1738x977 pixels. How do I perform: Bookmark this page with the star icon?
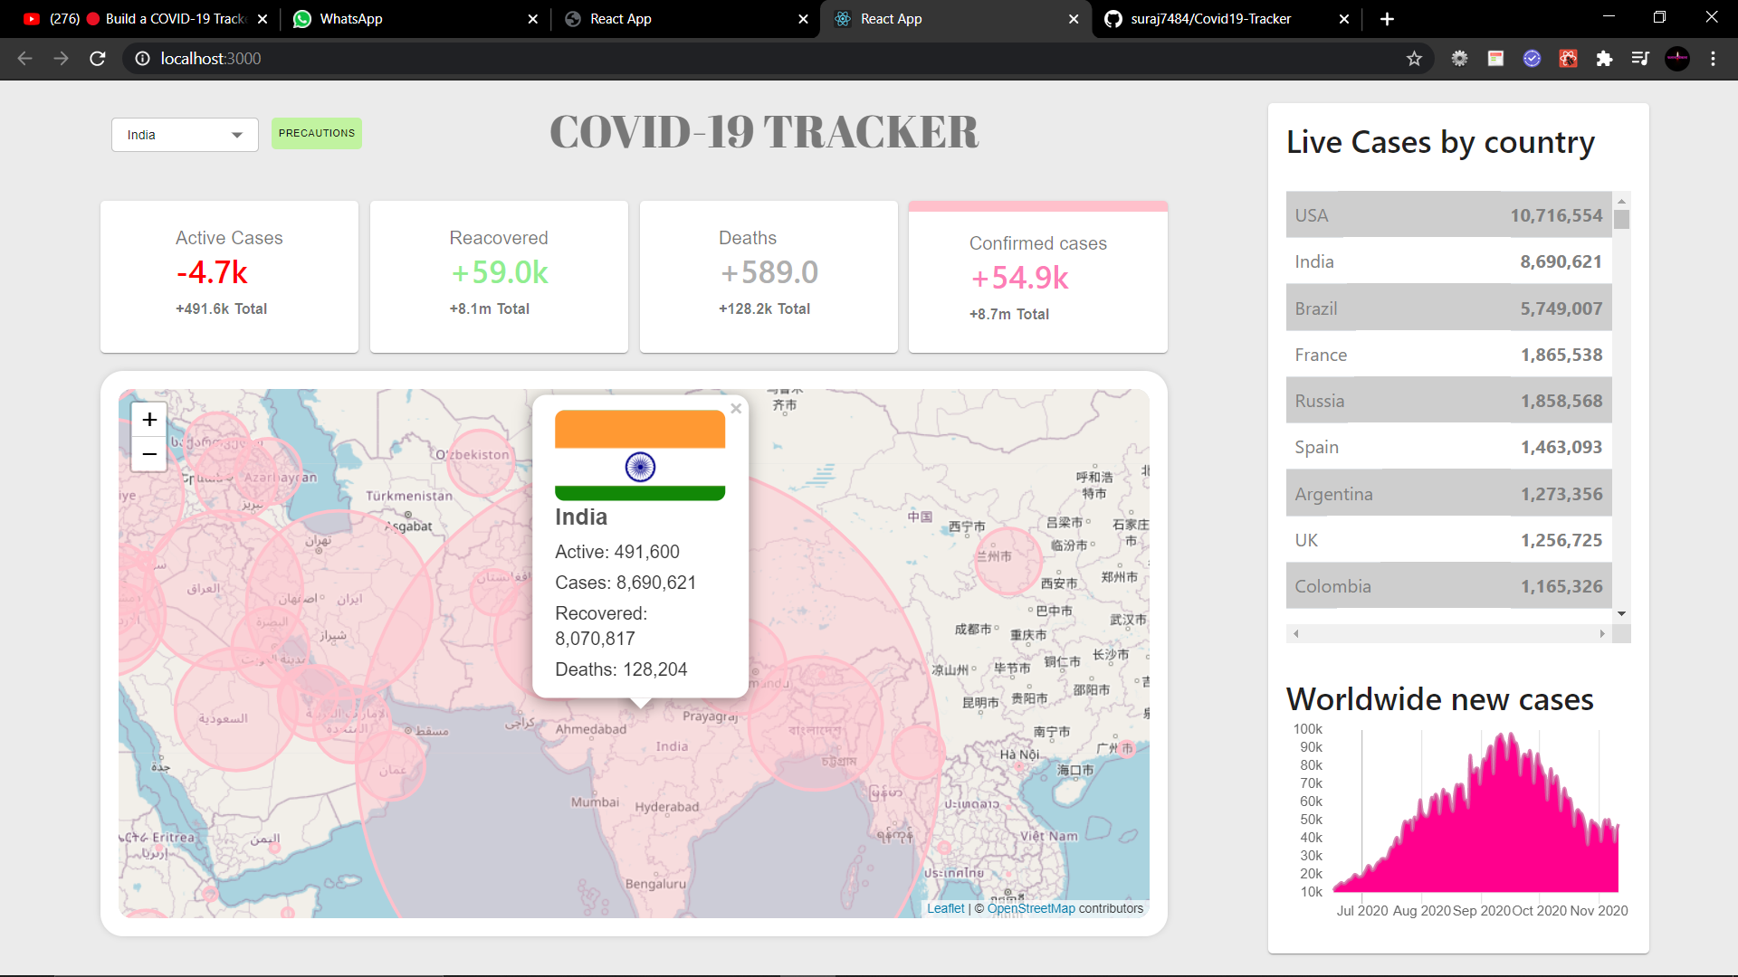pyautogui.click(x=1414, y=59)
